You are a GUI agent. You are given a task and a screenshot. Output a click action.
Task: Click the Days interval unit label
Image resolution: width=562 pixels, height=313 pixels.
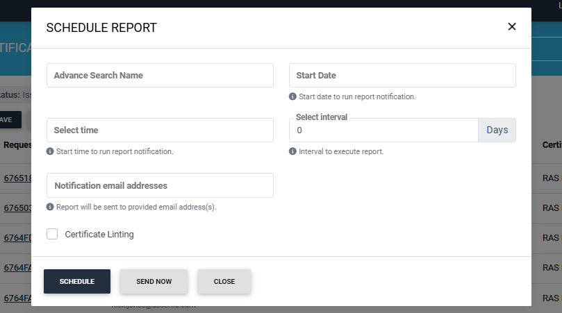point(497,130)
